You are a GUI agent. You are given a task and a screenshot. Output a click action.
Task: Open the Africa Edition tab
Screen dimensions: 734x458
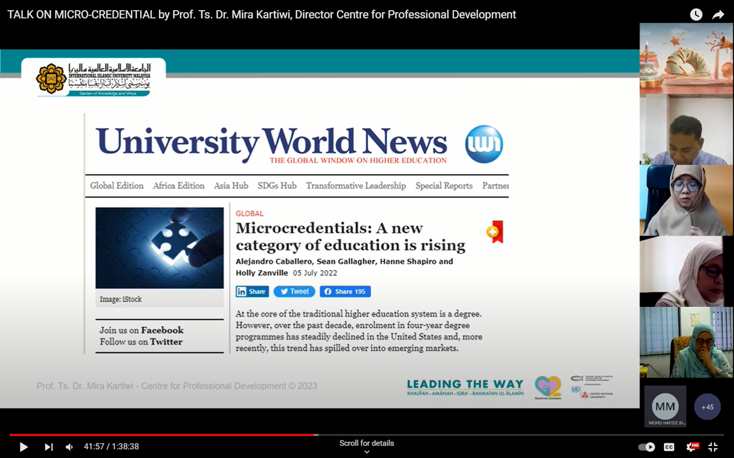pyautogui.click(x=179, y=186)
